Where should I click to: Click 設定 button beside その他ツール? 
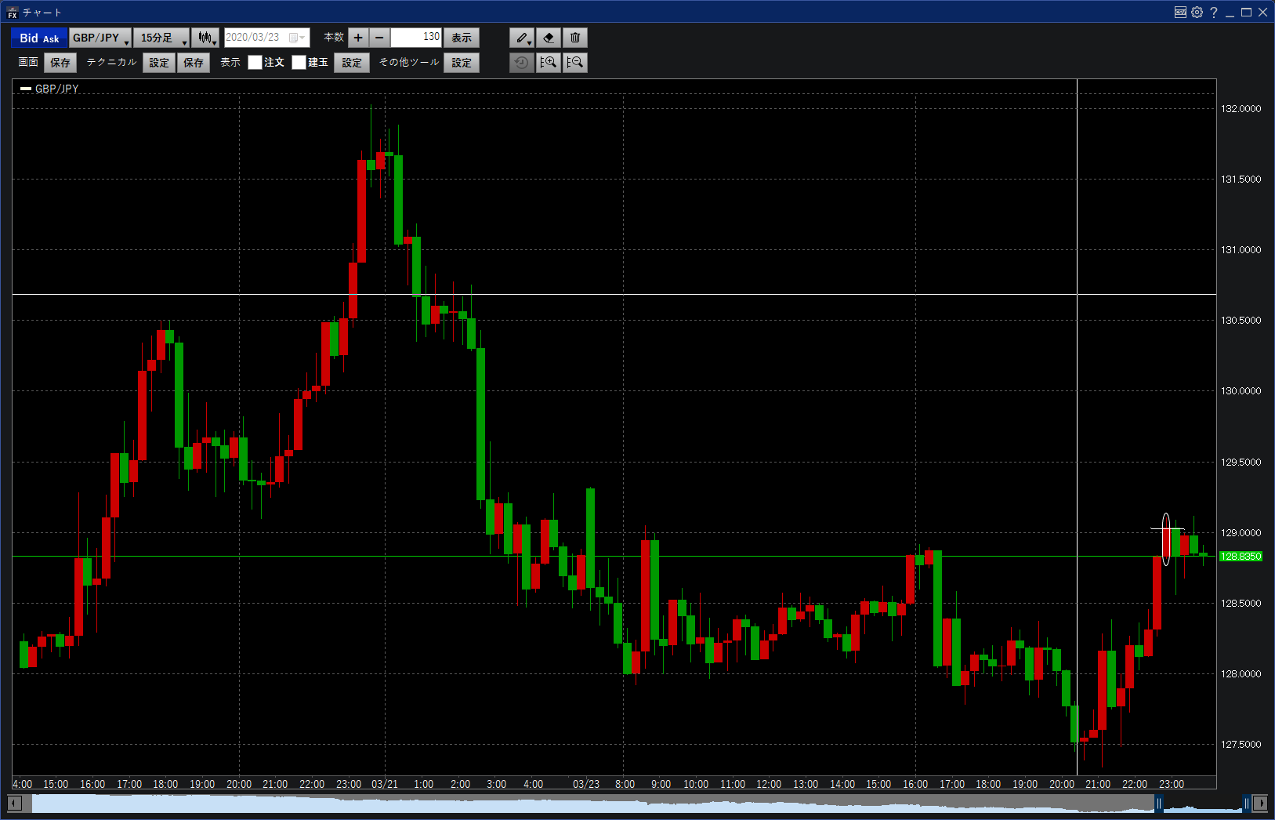(462, 63)
